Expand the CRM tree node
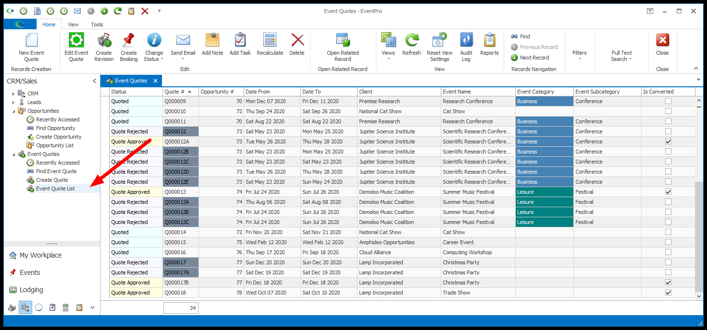The width and height of the screenshot is (707, 330). (x=13, y=94)
